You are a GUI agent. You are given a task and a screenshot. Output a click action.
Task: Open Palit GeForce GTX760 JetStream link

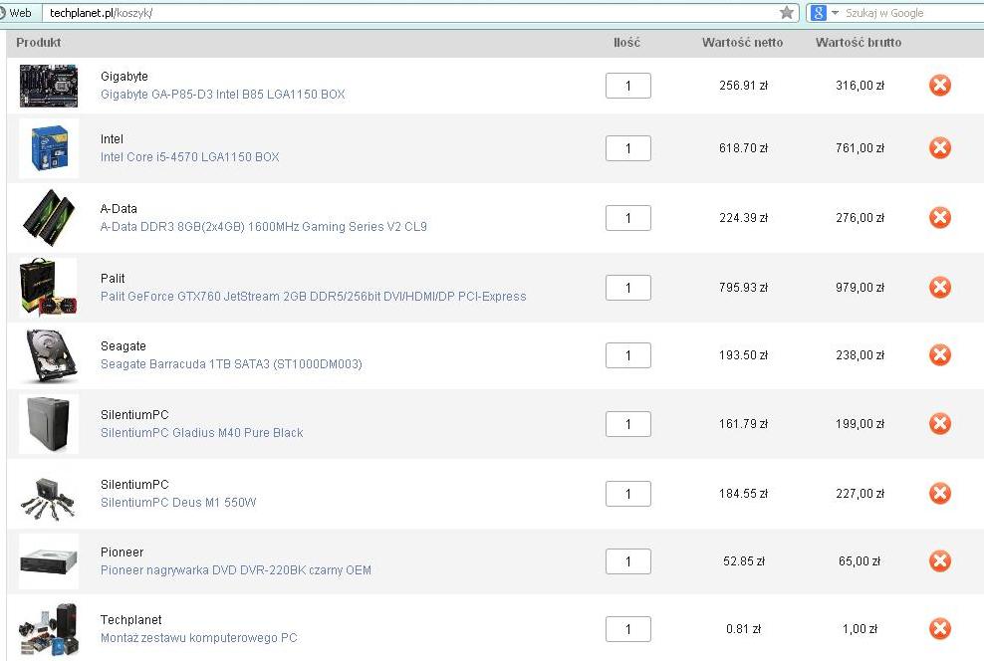point(313,296)
